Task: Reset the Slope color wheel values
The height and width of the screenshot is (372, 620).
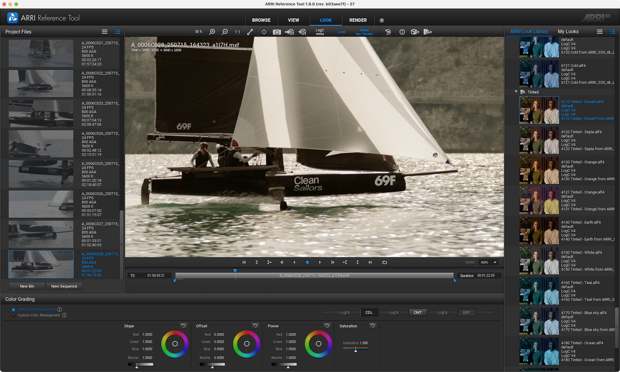Action: [183, 325]
